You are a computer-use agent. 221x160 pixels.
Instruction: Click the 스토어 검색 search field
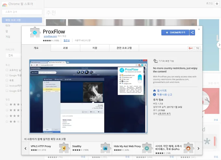(x=22, y=12)
